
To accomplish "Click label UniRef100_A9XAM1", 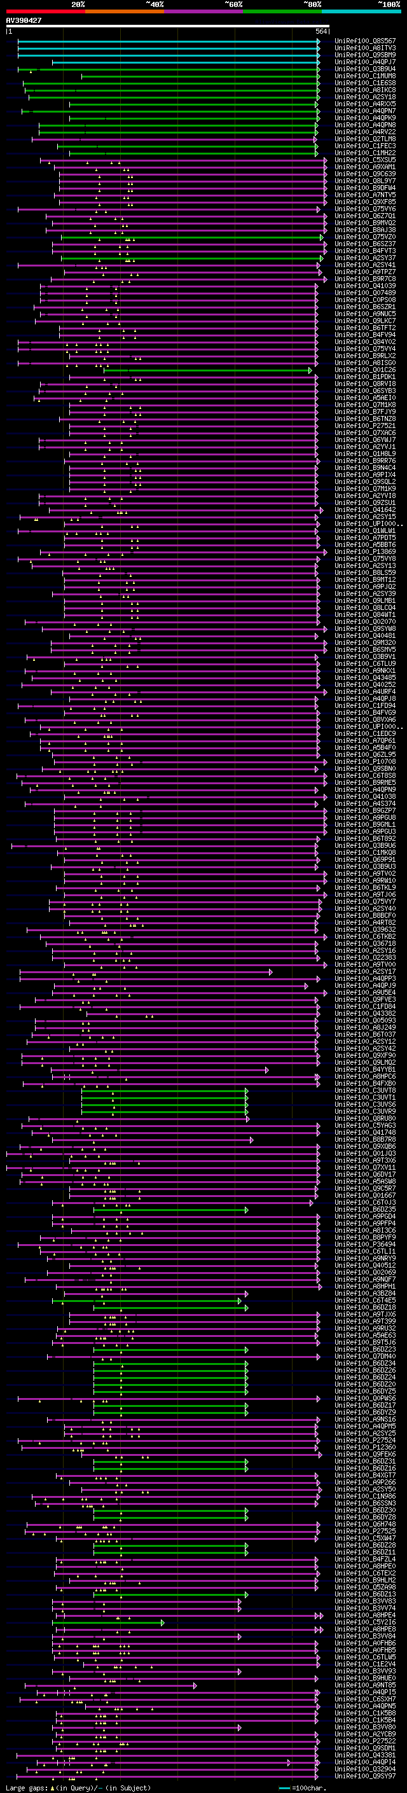I will click(365, 167).
